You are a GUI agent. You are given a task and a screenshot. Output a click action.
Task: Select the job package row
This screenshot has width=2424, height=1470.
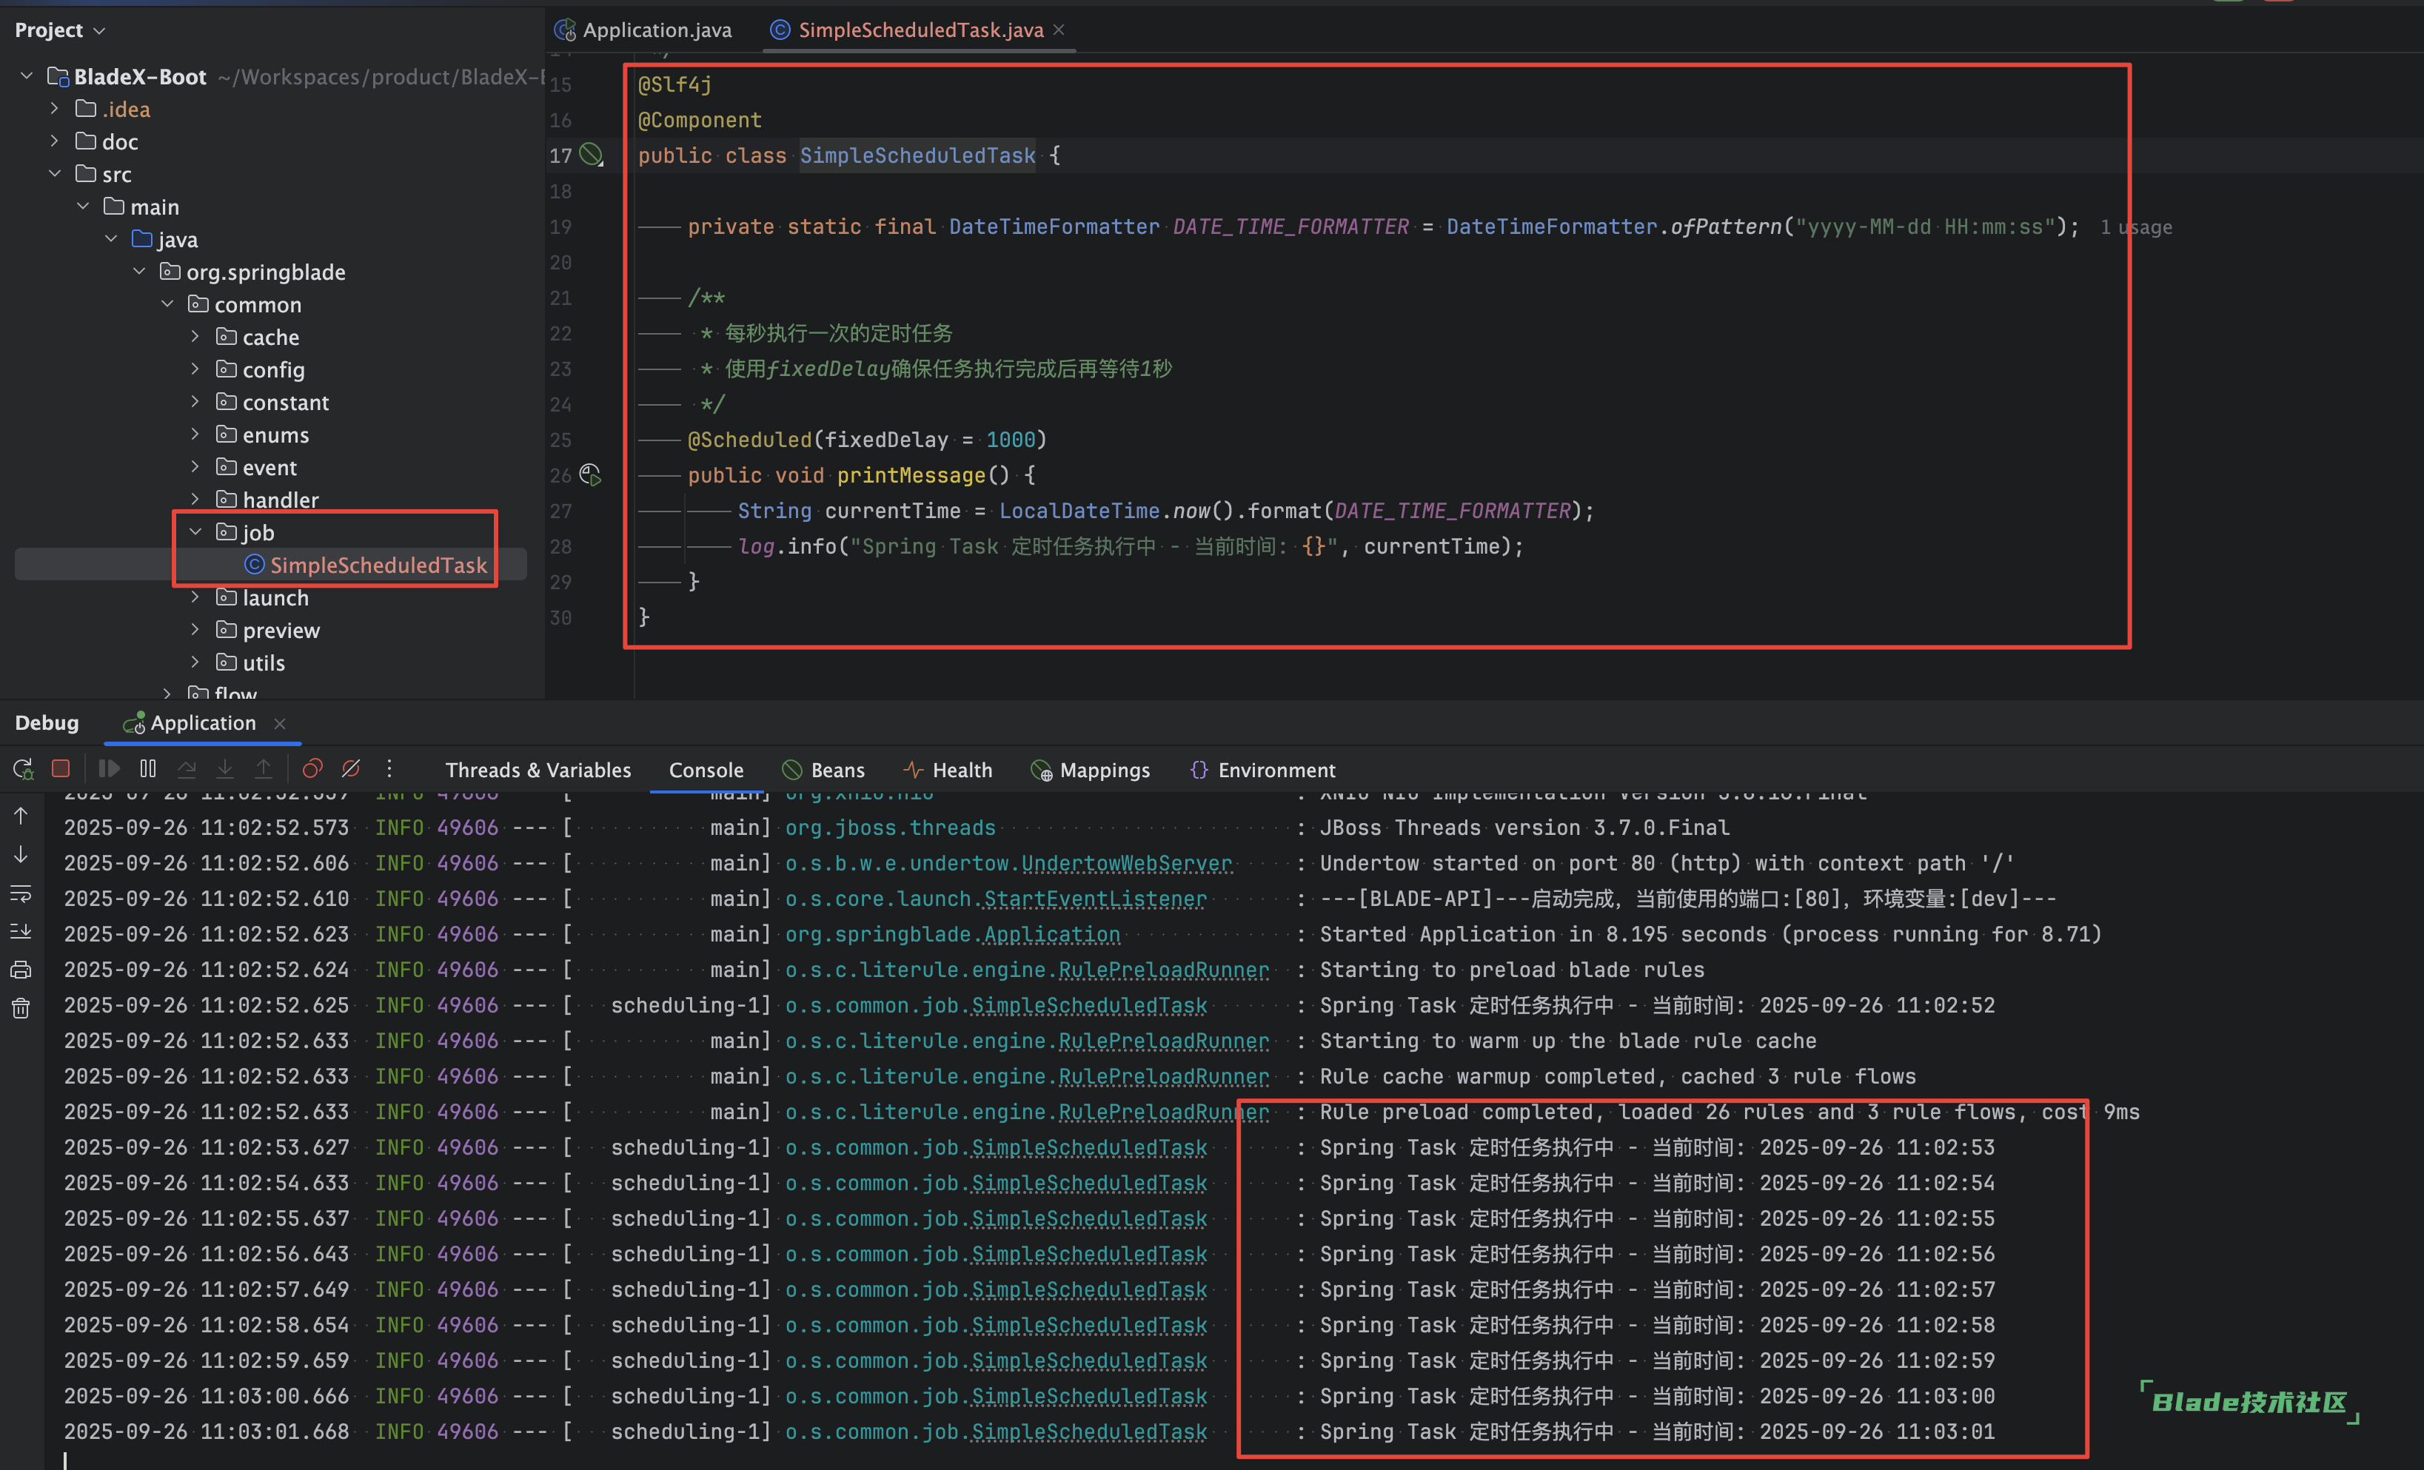point(270,532)
